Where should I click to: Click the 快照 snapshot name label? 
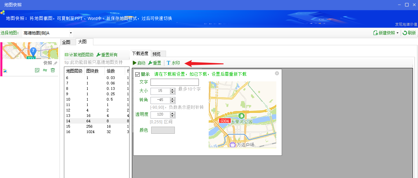click(48, 63)
